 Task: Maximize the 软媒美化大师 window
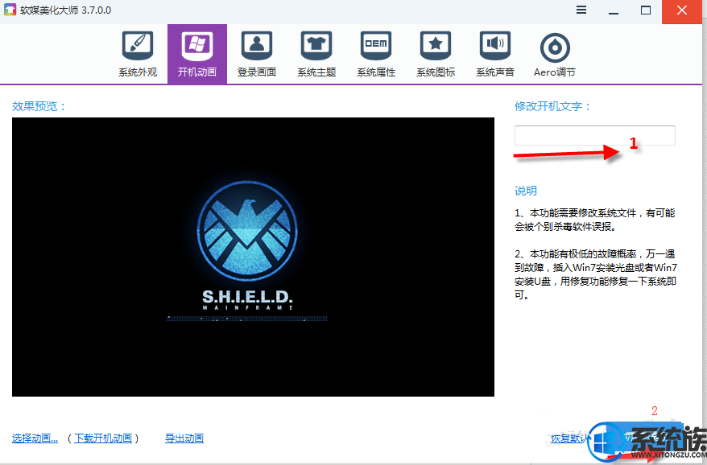coord(646,10)
